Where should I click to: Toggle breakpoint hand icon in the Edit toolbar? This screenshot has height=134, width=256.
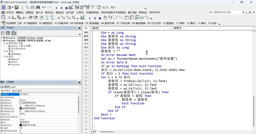[42, 18]
